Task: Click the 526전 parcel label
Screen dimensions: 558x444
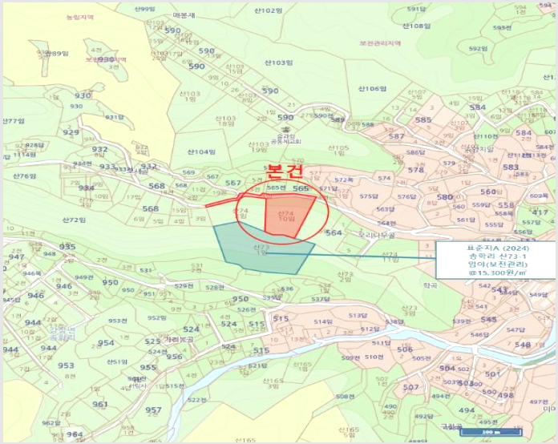Action: coord(246,309)
